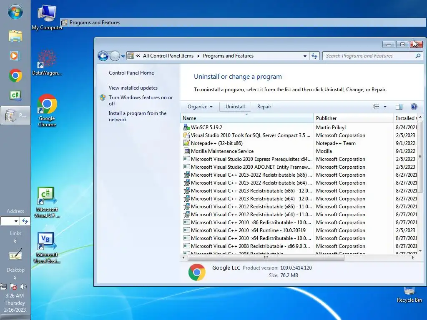Select the Programs and Features taskbar button
The height and width of the screenshot is (320, 427).
coord(15,115)
